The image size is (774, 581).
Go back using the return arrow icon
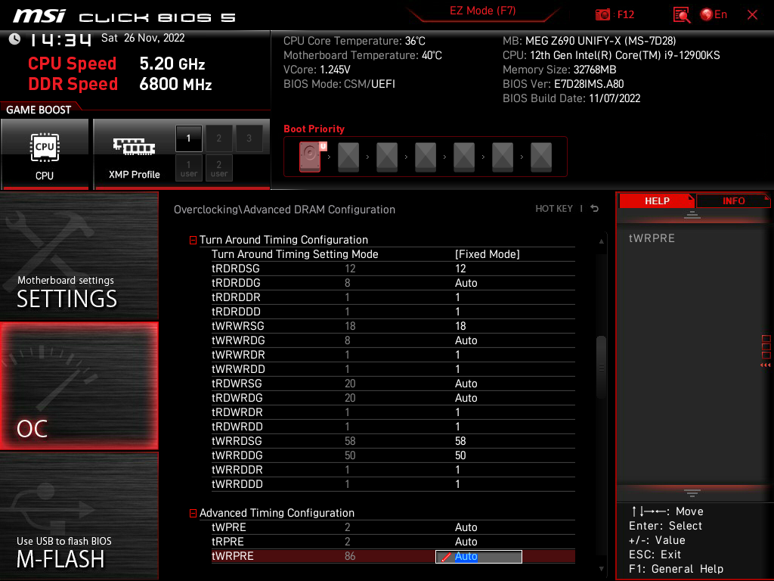594,209
